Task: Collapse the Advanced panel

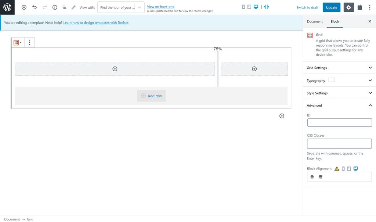Action: [339, 105]
